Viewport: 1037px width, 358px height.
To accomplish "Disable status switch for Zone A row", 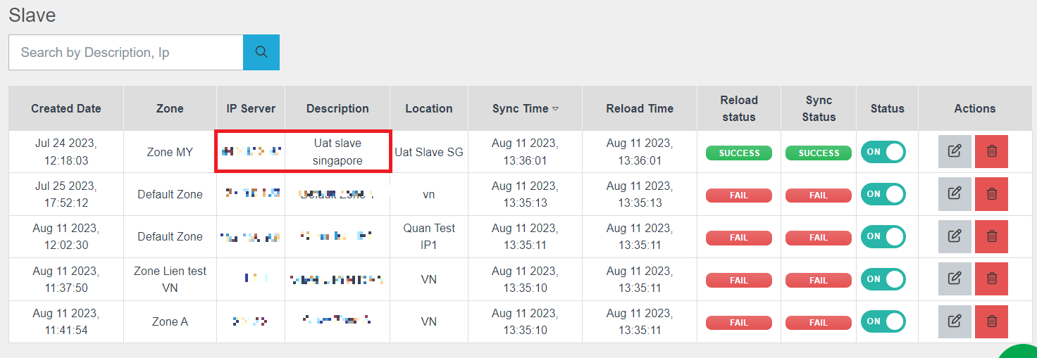I will (883, 321).
